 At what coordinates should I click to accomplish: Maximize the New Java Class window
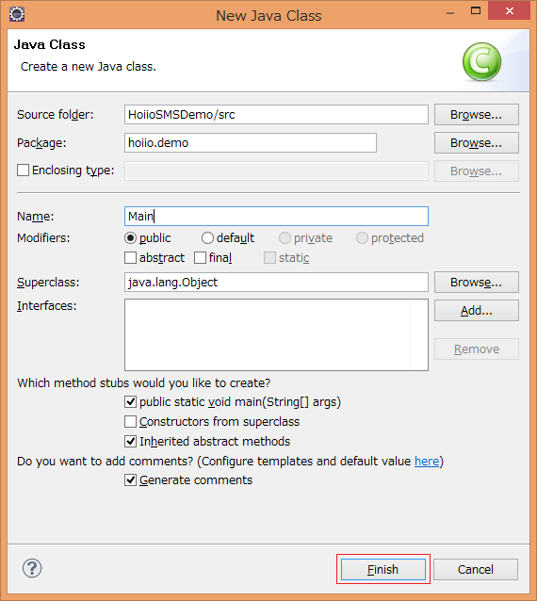tap(476, 10)
